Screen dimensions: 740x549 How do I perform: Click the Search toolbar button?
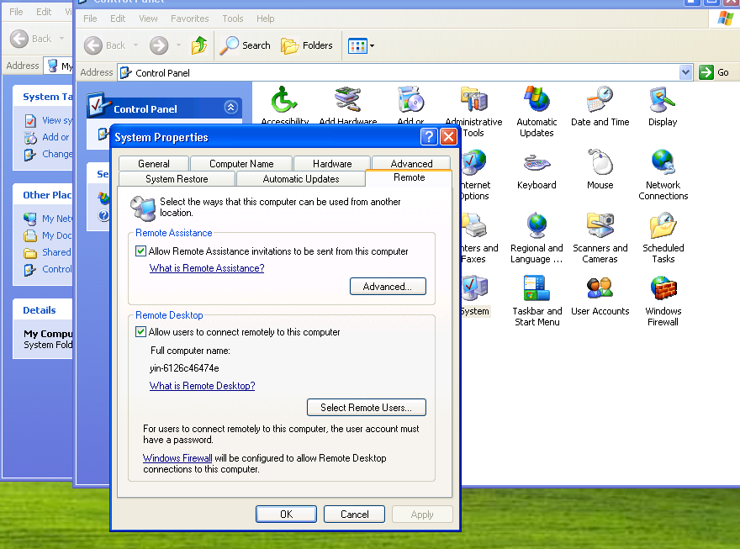tap(246, 45)
